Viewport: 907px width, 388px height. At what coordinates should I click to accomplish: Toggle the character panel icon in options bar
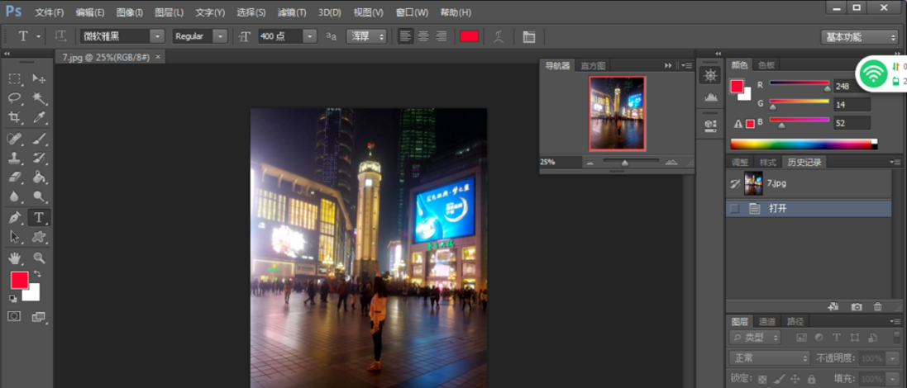(529, 36)
